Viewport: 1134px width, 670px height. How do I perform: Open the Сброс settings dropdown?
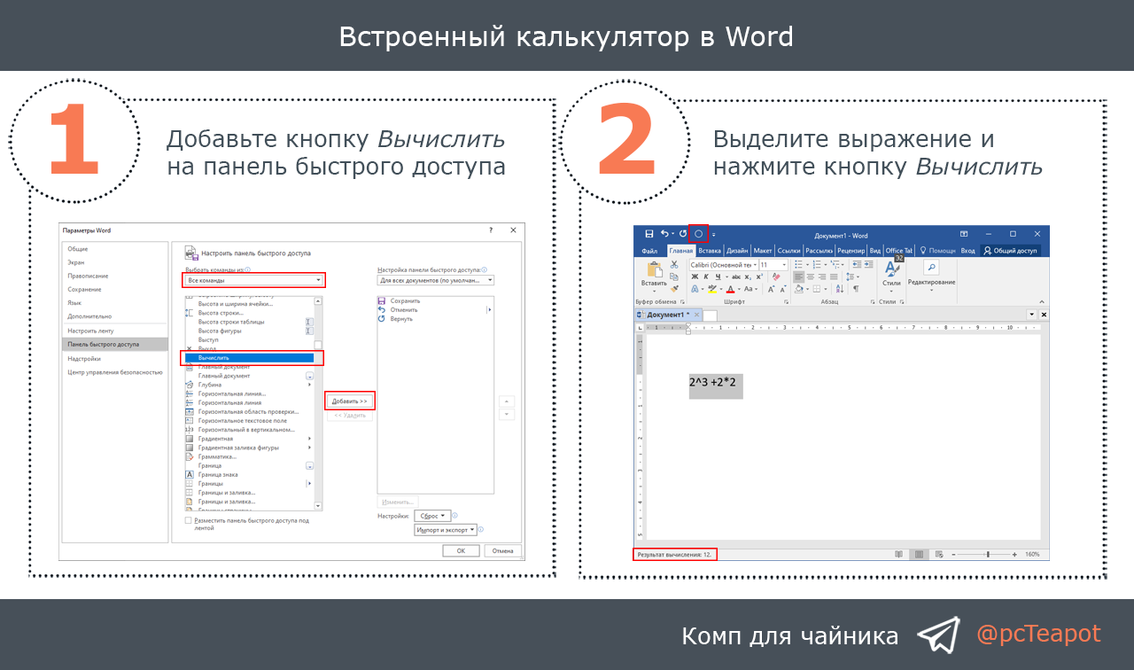(432, 515)
